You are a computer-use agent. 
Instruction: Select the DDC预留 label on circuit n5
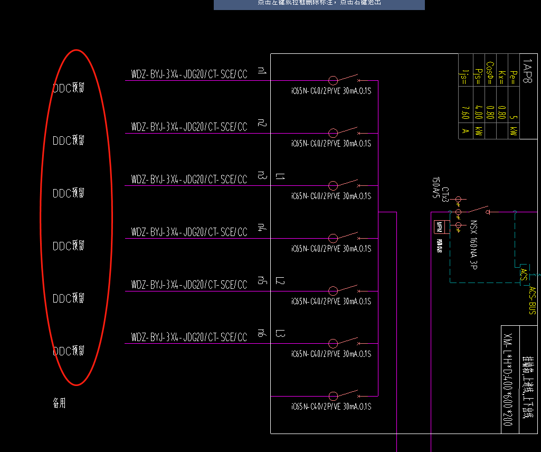tap(68, 298)
